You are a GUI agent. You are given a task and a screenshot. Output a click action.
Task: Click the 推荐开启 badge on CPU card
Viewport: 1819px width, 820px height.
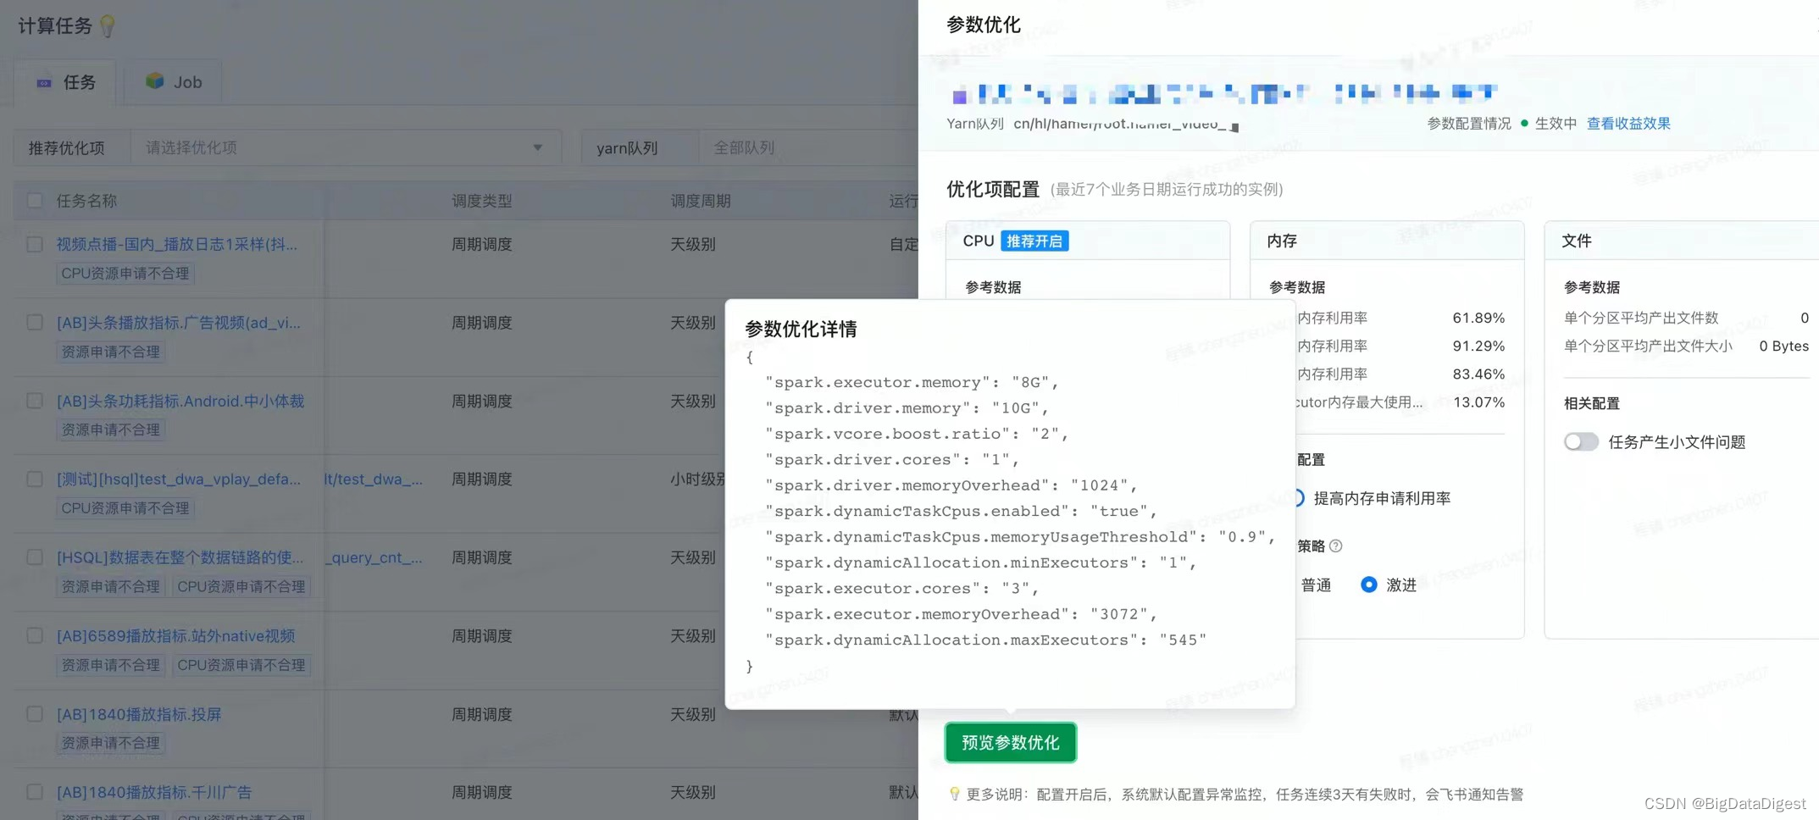coord(1034,241)
